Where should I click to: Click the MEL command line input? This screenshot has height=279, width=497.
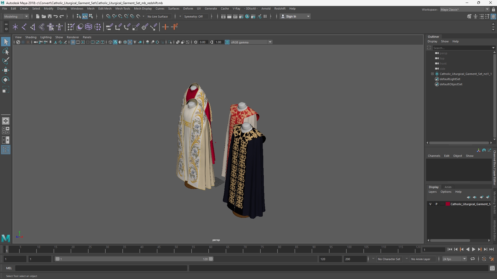(101, 268)
